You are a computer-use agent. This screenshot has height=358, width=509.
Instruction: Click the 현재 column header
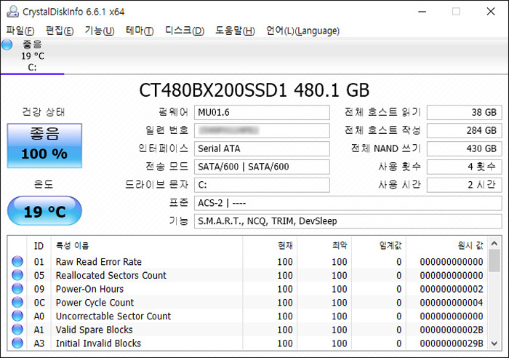pos(270,246)
